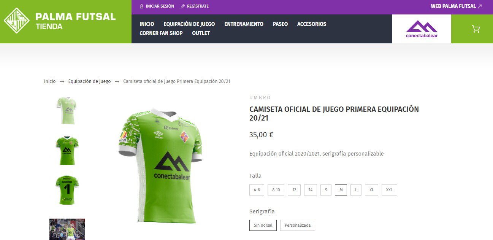Select kids size 8-10
This screenshot has width=493, height=240.
click(276, 190)
